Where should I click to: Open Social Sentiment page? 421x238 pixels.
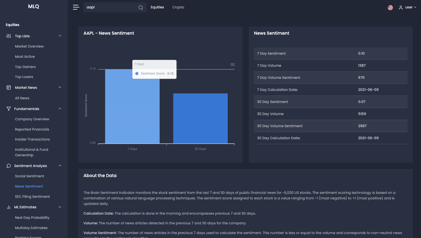point(30,176)
